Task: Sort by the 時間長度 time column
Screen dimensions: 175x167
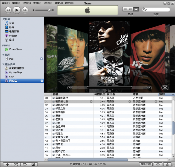Action: tap(100, 94)
